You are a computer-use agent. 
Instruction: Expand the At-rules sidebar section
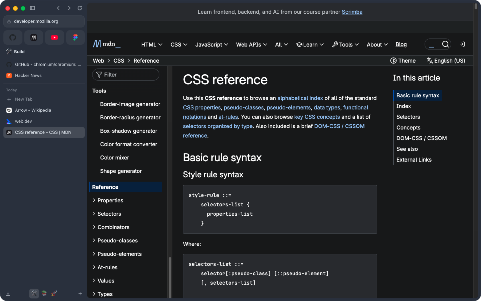(105, 267)
